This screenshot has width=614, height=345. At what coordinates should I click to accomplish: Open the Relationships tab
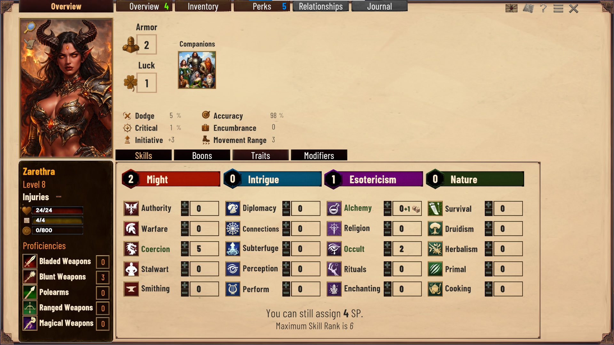(321, 6)
